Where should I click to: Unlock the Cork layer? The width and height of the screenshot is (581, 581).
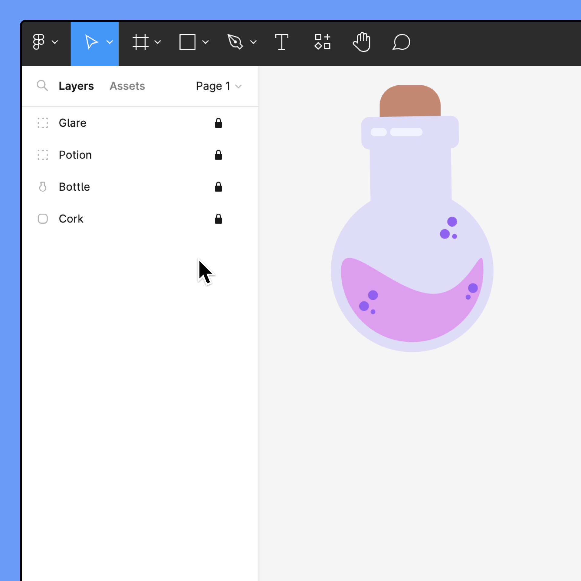[x=218, y=218]
